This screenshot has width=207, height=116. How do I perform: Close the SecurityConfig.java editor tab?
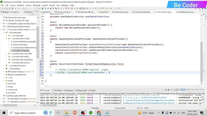[x=175, y=12]
